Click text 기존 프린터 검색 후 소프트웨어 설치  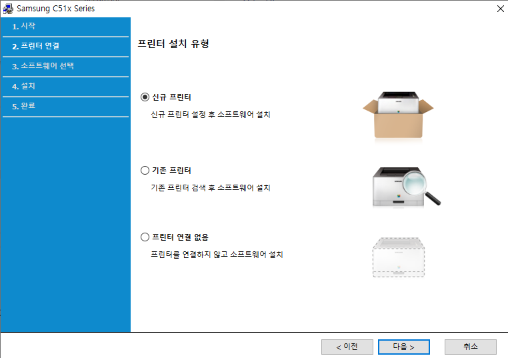[x=211, y=188]
